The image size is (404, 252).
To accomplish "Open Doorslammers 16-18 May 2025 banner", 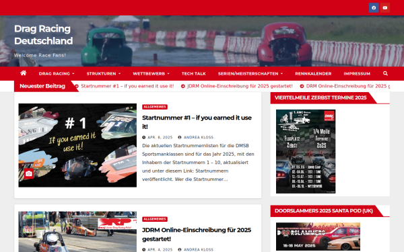I will [318, 237].
